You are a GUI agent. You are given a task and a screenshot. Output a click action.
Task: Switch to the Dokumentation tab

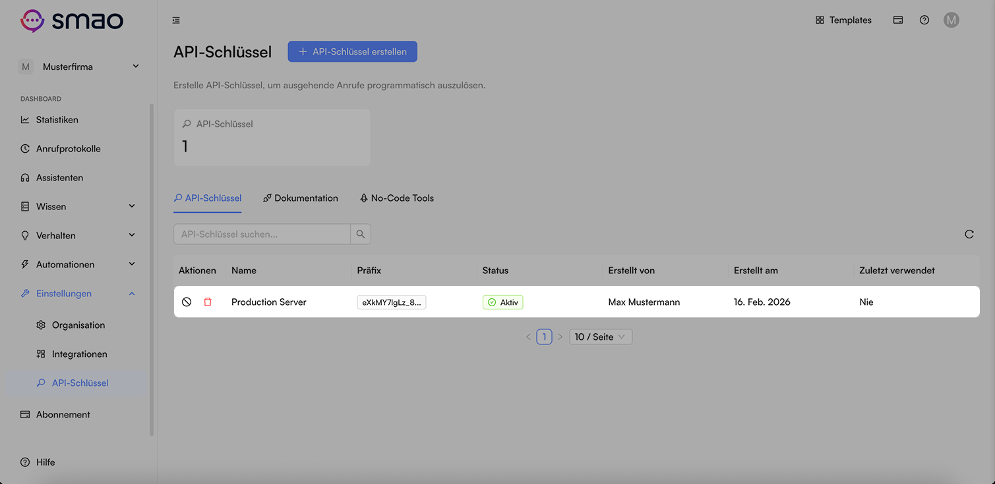pos(301,198)
